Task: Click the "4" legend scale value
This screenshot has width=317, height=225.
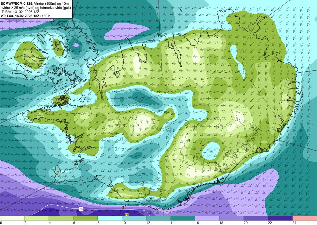Action: pyautogui.click(x=50, y=223)
